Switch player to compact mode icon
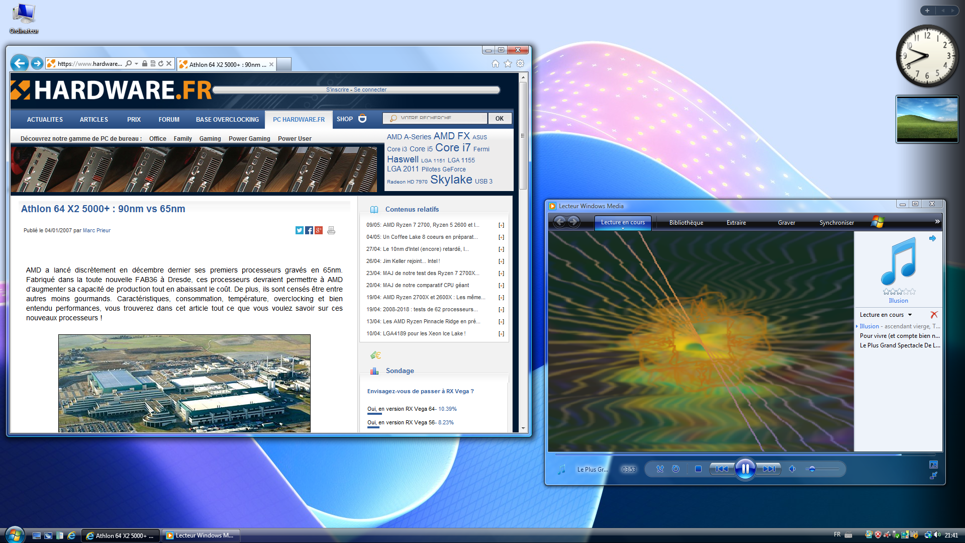 point(933,476)
